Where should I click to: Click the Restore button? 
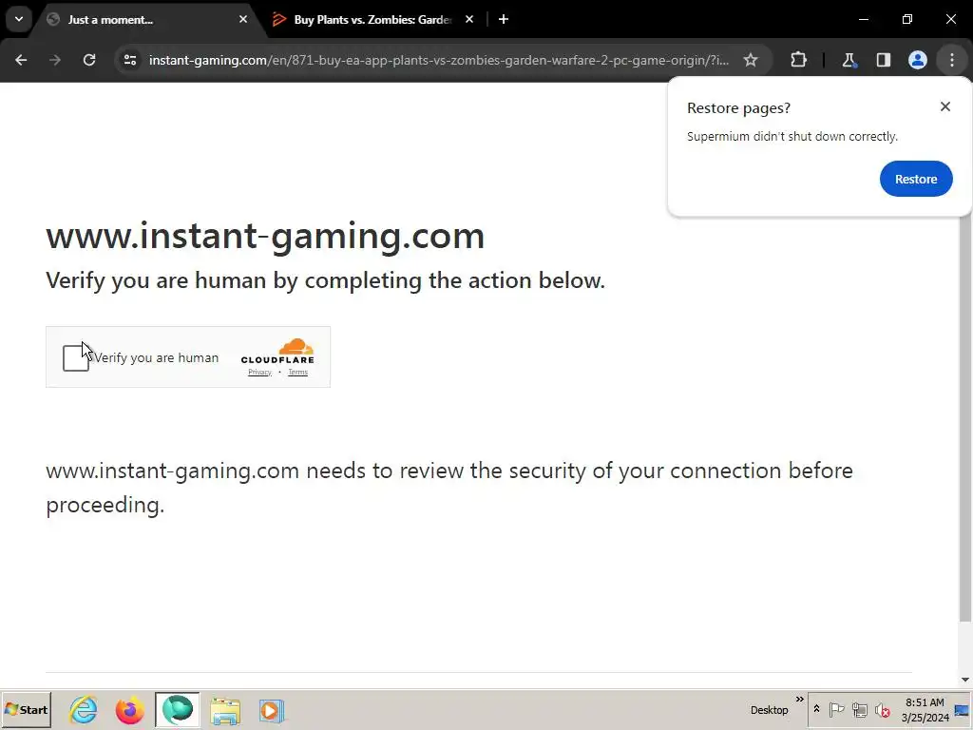pos(916,179)
